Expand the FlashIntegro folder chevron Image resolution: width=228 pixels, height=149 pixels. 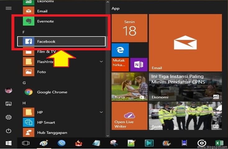click(x=101, y=62)
